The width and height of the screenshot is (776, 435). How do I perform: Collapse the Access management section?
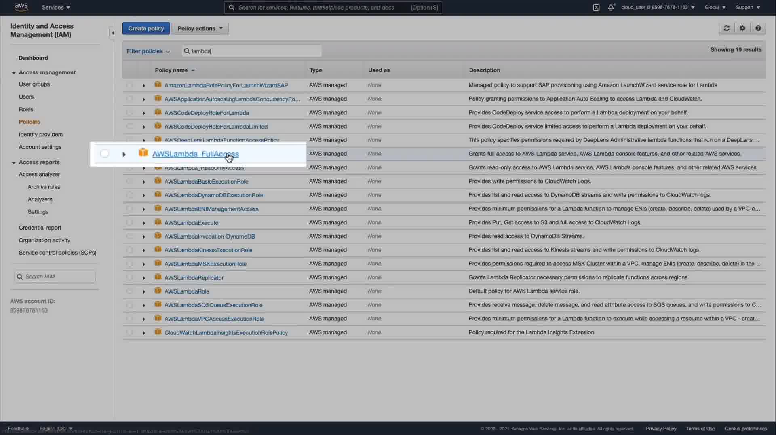14,73
